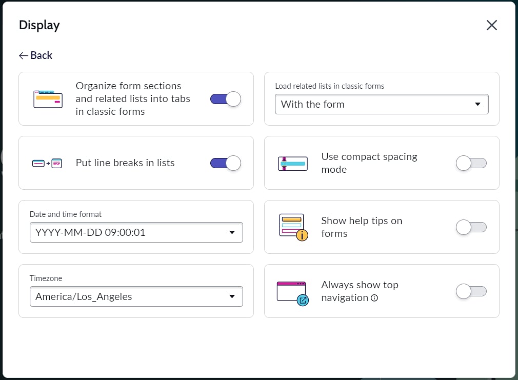Turn off Put line breaks in lists

pos(225,163)
